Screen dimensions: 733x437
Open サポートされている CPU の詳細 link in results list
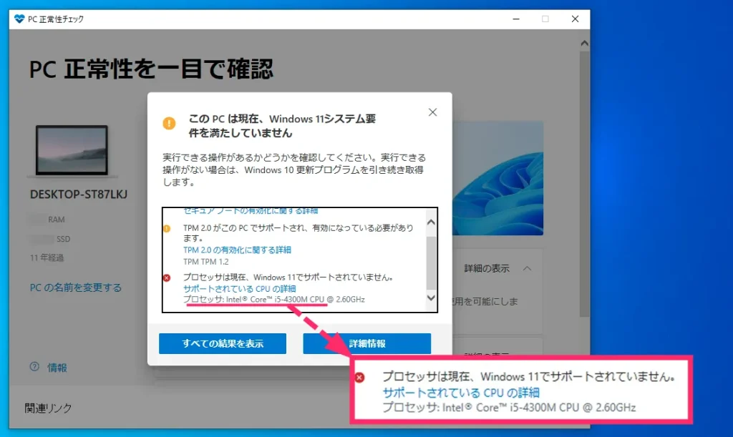coord(239,288)
